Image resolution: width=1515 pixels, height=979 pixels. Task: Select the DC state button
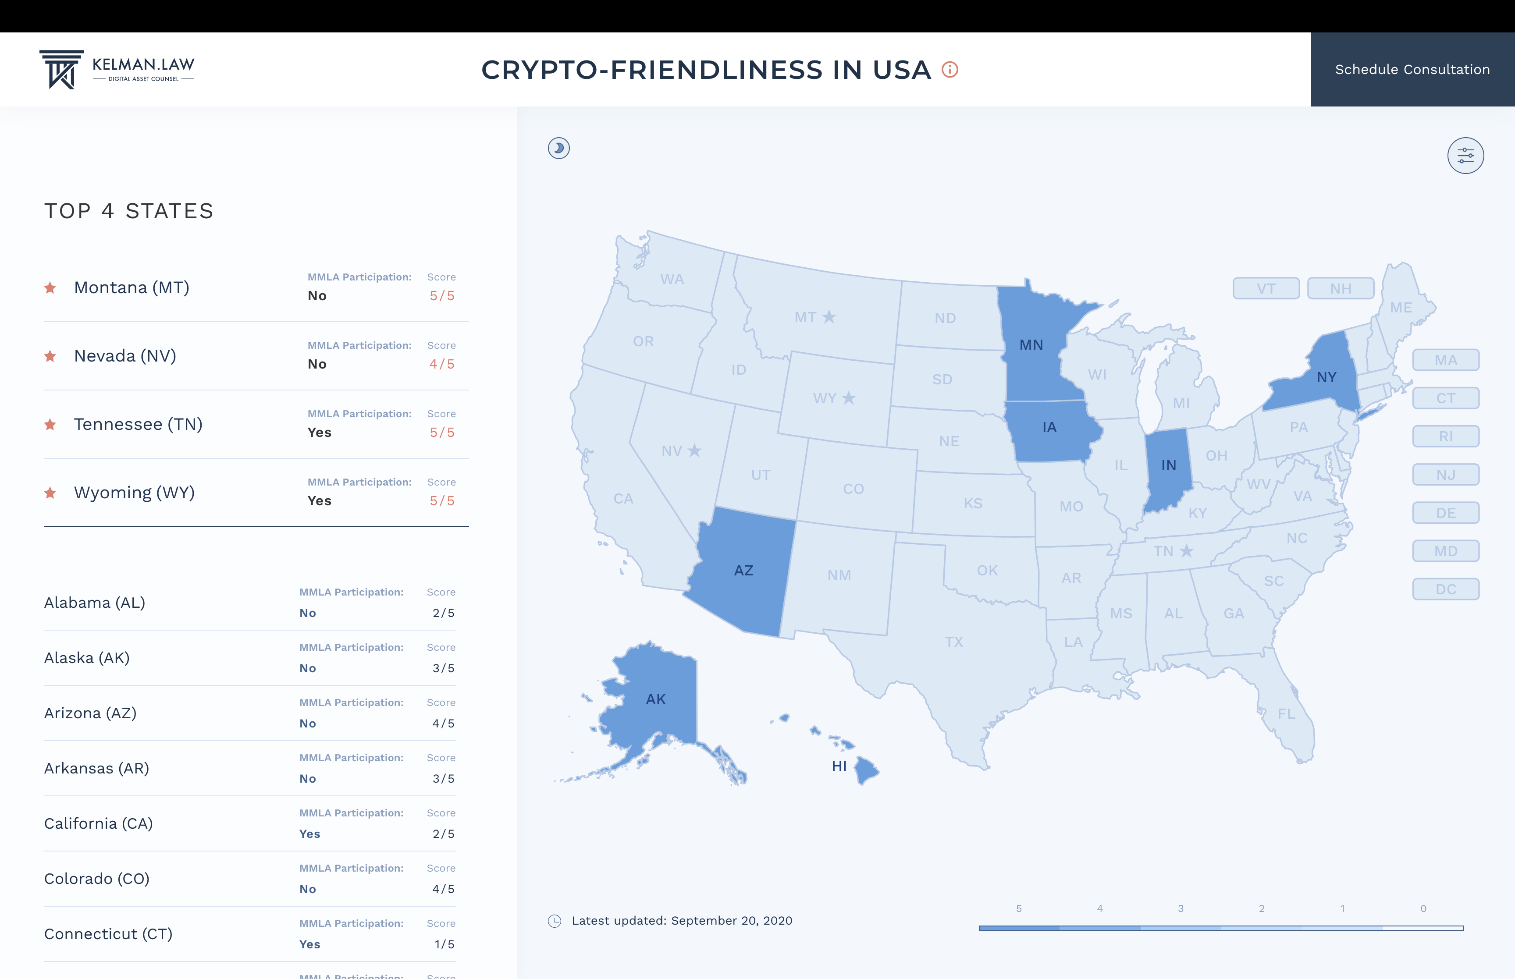[1445, 589]
